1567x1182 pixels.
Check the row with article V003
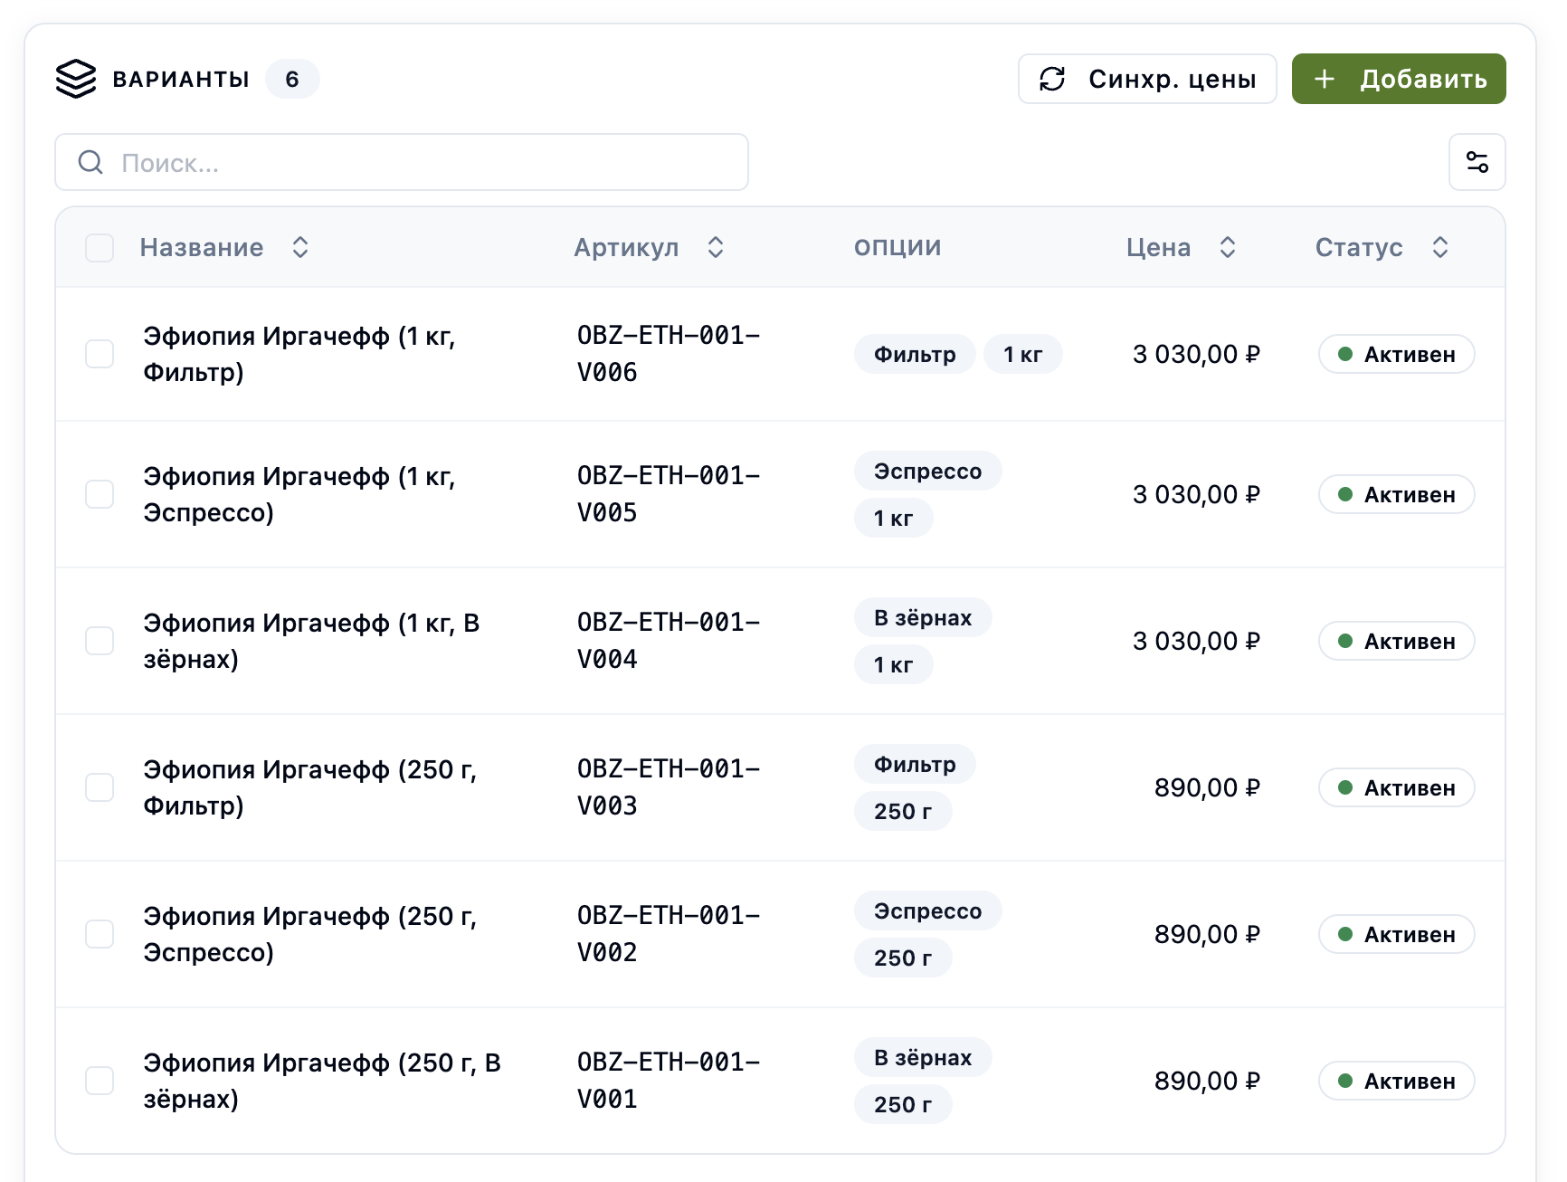click(100, 787)
